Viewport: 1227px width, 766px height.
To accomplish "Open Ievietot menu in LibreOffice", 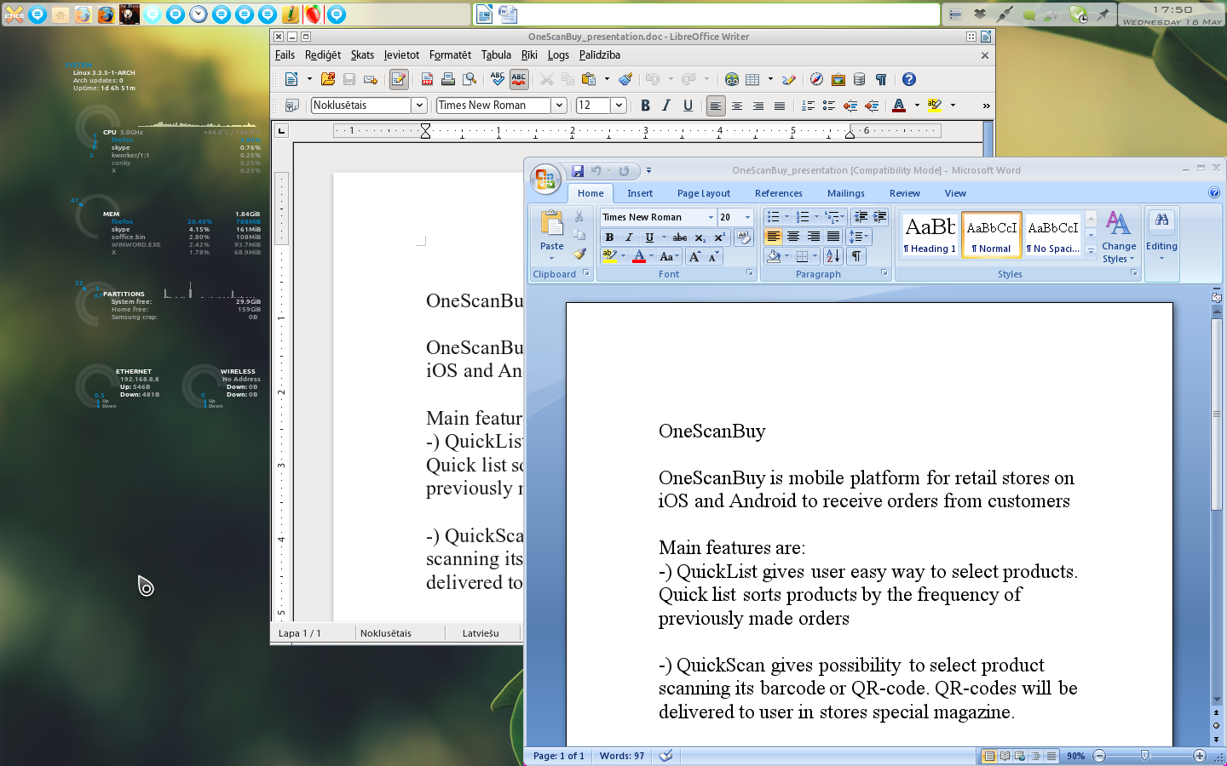I will (x=401, y=54).
